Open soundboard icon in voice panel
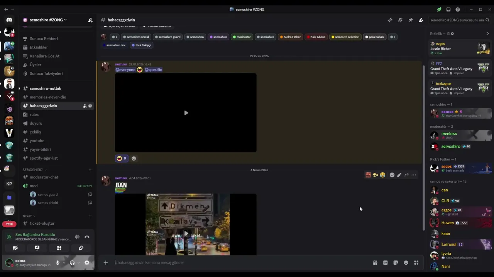This screenshot has width=494, height=277. coord(81,248)
